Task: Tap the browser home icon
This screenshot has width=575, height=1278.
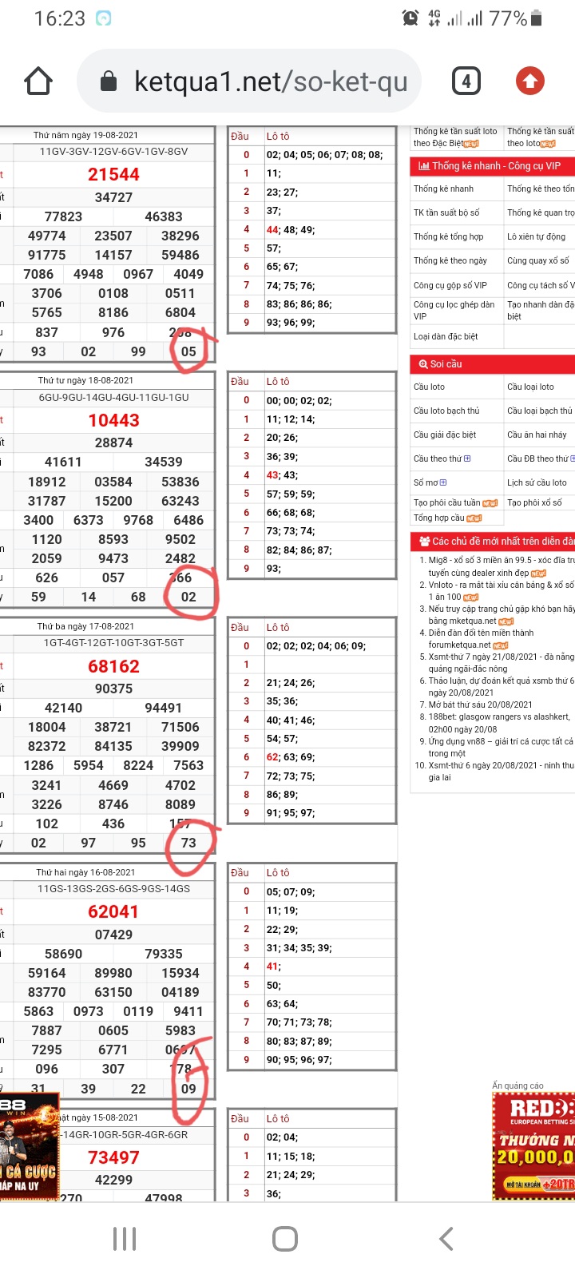Action: point(38,81)
